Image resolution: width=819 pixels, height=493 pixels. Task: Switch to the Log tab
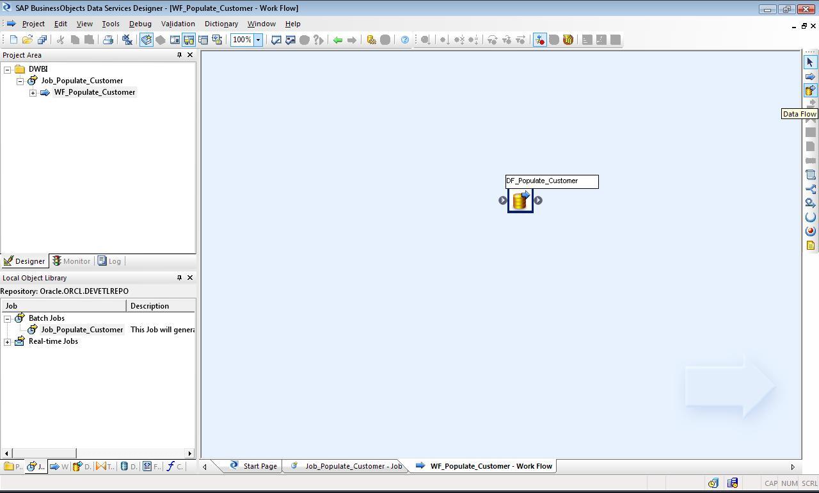(x=109, y=261)
